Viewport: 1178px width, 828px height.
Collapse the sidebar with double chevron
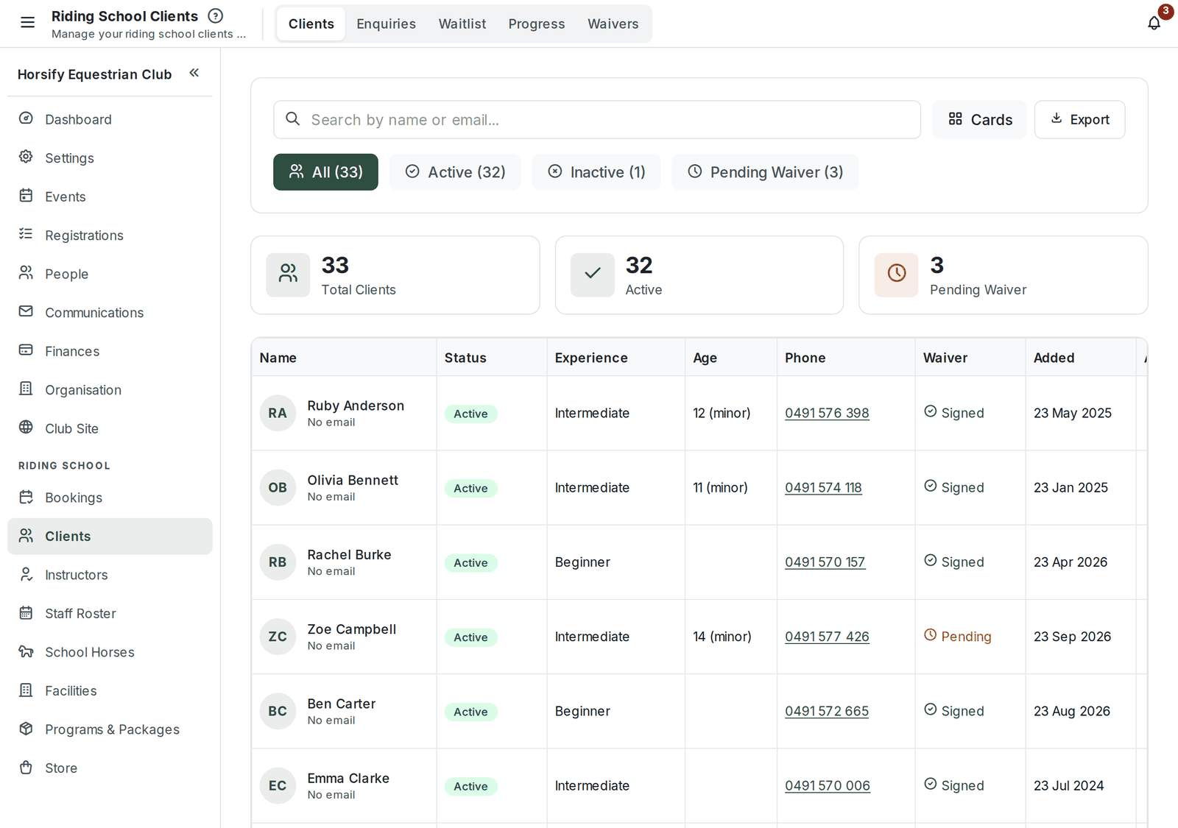coord(194,73)
